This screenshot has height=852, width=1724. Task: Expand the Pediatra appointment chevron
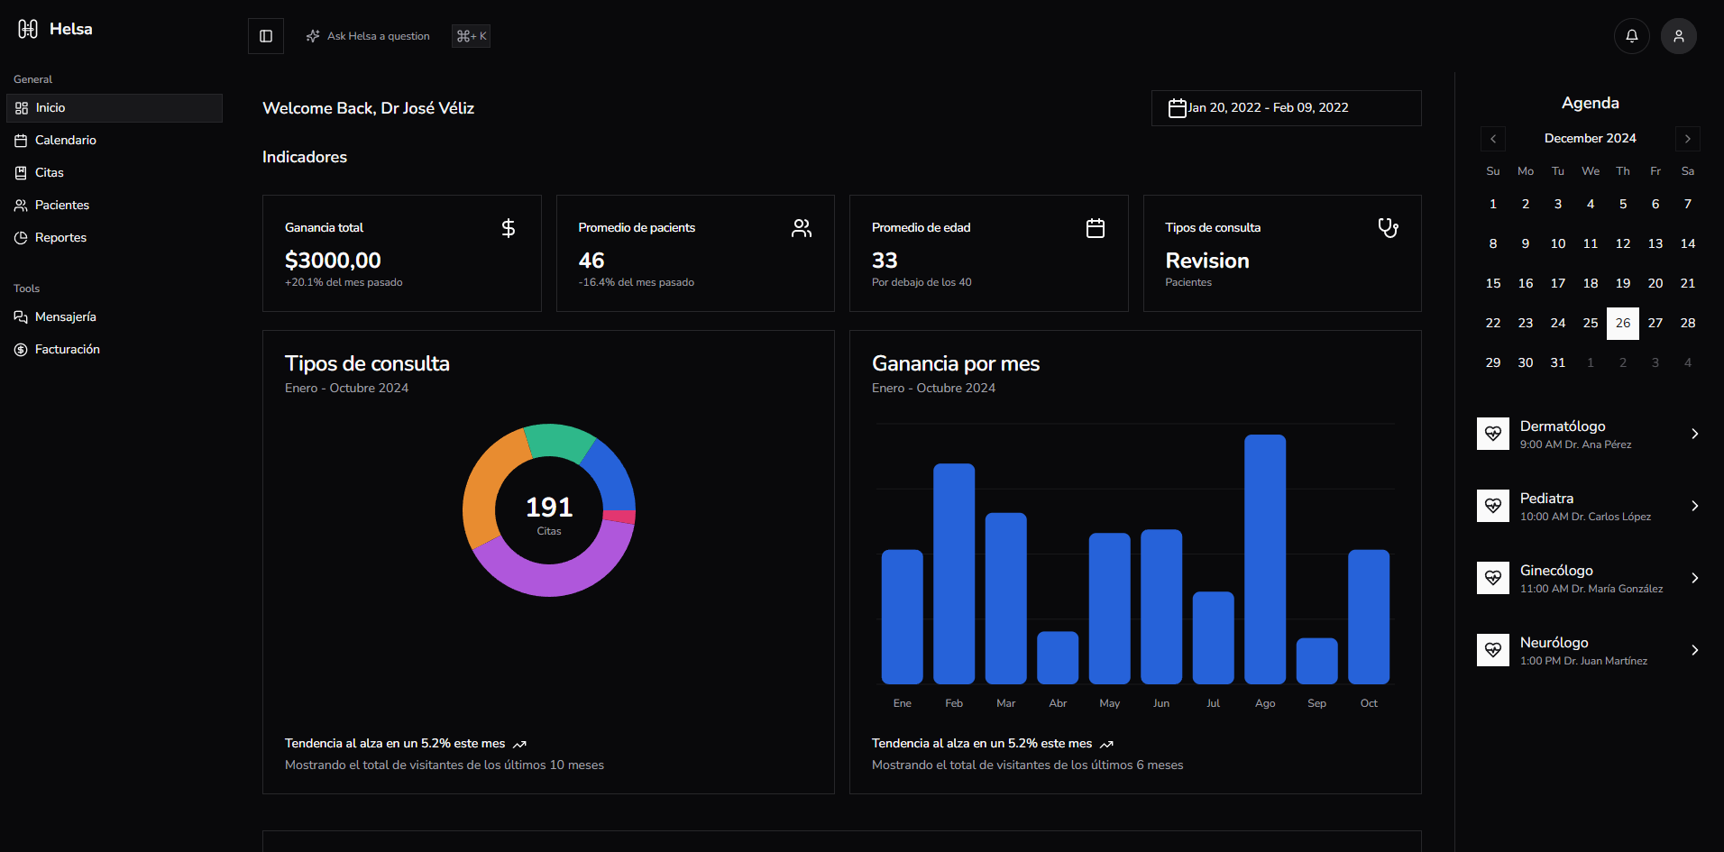[x=1695, y=506]
